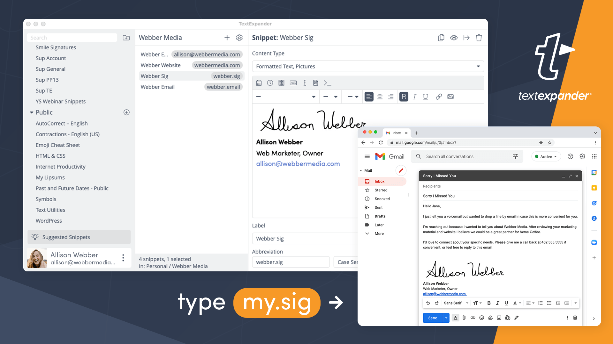The height and width of the screenshot is (344, 613).
Task: Attach a file in the Gmail compose window
Action: 464,318
